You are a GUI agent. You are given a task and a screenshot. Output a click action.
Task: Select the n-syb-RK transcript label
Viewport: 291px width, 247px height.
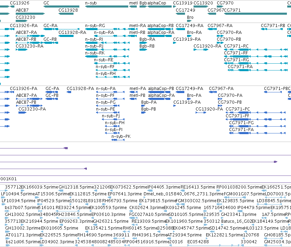[x=95, y=53]
